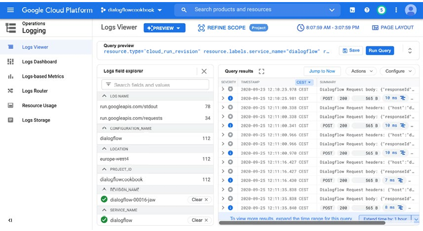Expand the search bar dropdown arrow
423x231 pixels.
pyautogui.click(x=332, y=10)
